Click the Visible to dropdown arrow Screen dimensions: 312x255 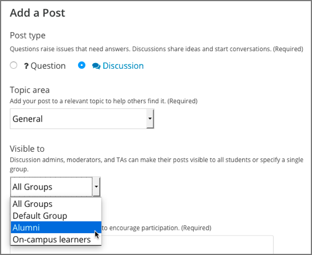[x=96, y=187]
